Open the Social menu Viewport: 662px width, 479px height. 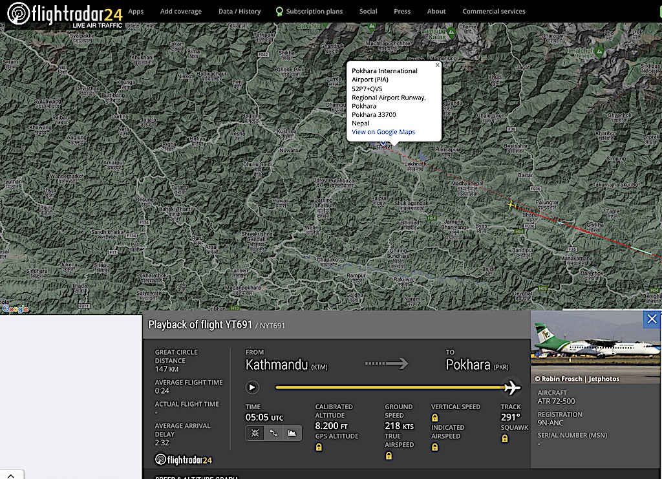coord(368,12)
